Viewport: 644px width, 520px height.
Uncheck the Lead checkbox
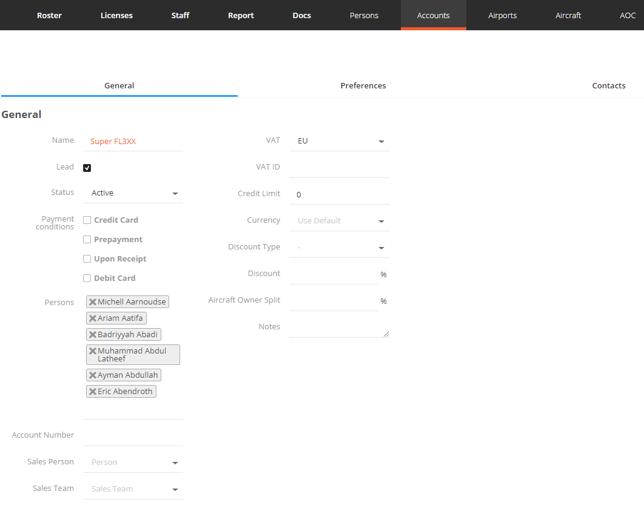pyautogui.click(x=87, y=168)
